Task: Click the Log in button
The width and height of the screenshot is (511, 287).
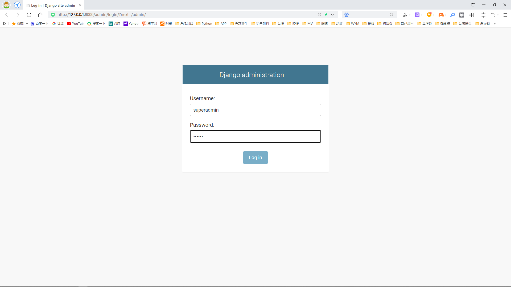Action: point(255,158)
